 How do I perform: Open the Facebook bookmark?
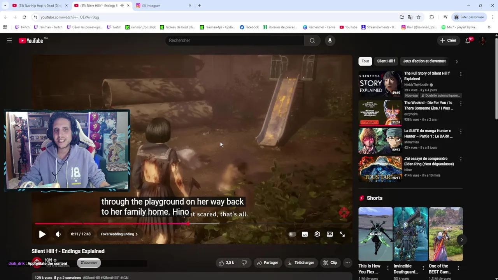(249, 27)
